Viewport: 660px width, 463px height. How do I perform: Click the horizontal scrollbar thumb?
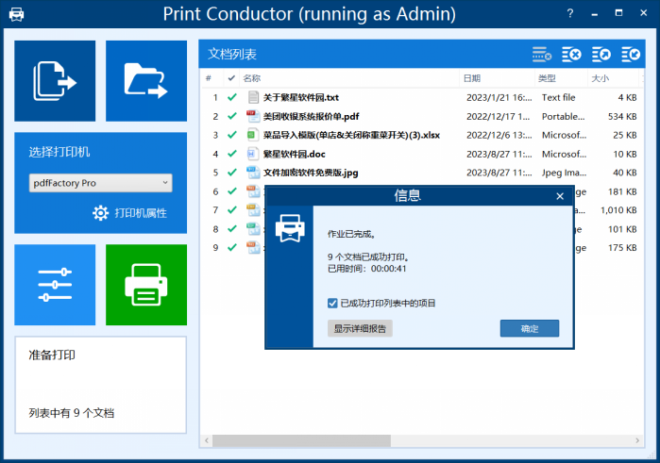[301, 440]
